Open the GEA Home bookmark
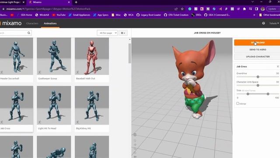This screenshot has height=158, width=280. pyautogui.click(x=24, y=15)
